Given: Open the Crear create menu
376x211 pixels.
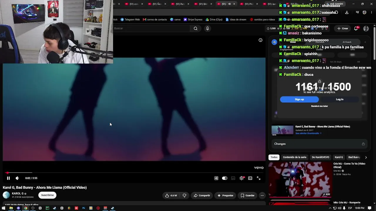Looking at the screenshot, I should click(x=343, y=28).
